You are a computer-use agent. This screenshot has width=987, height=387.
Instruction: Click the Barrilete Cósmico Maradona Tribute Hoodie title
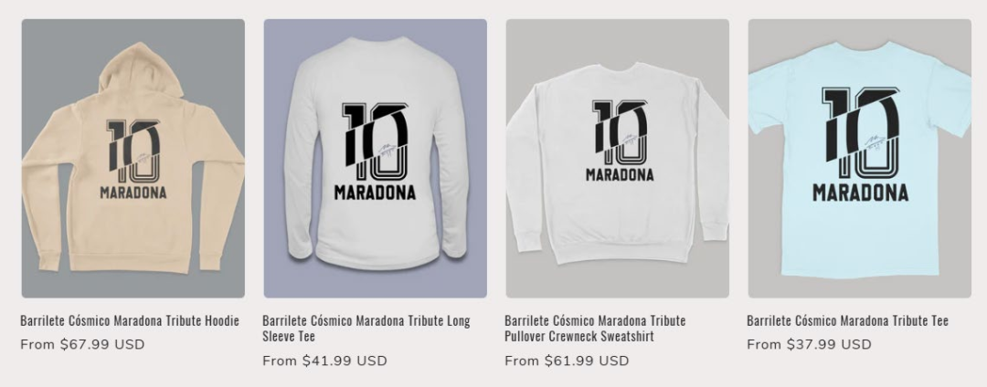click(x=130, y=320)
